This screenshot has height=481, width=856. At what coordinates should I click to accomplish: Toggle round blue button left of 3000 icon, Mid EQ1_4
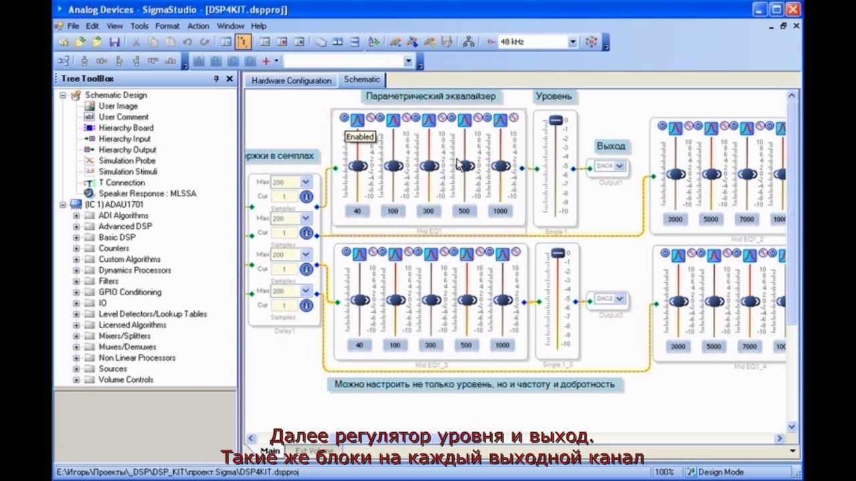(x=665, y=253)
